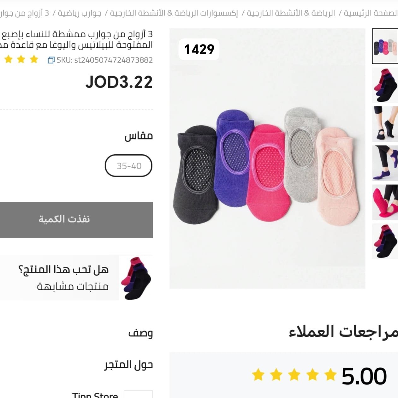Expand the حول المتجر about store section

[x=129, y=365]
